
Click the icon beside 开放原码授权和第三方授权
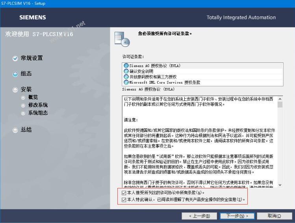point(126,77)
